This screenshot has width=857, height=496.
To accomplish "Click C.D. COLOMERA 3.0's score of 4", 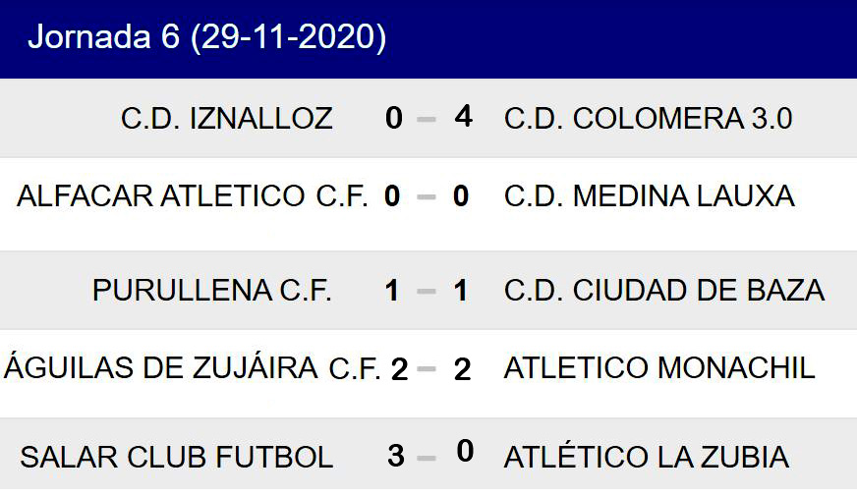I will click(463, 118).
